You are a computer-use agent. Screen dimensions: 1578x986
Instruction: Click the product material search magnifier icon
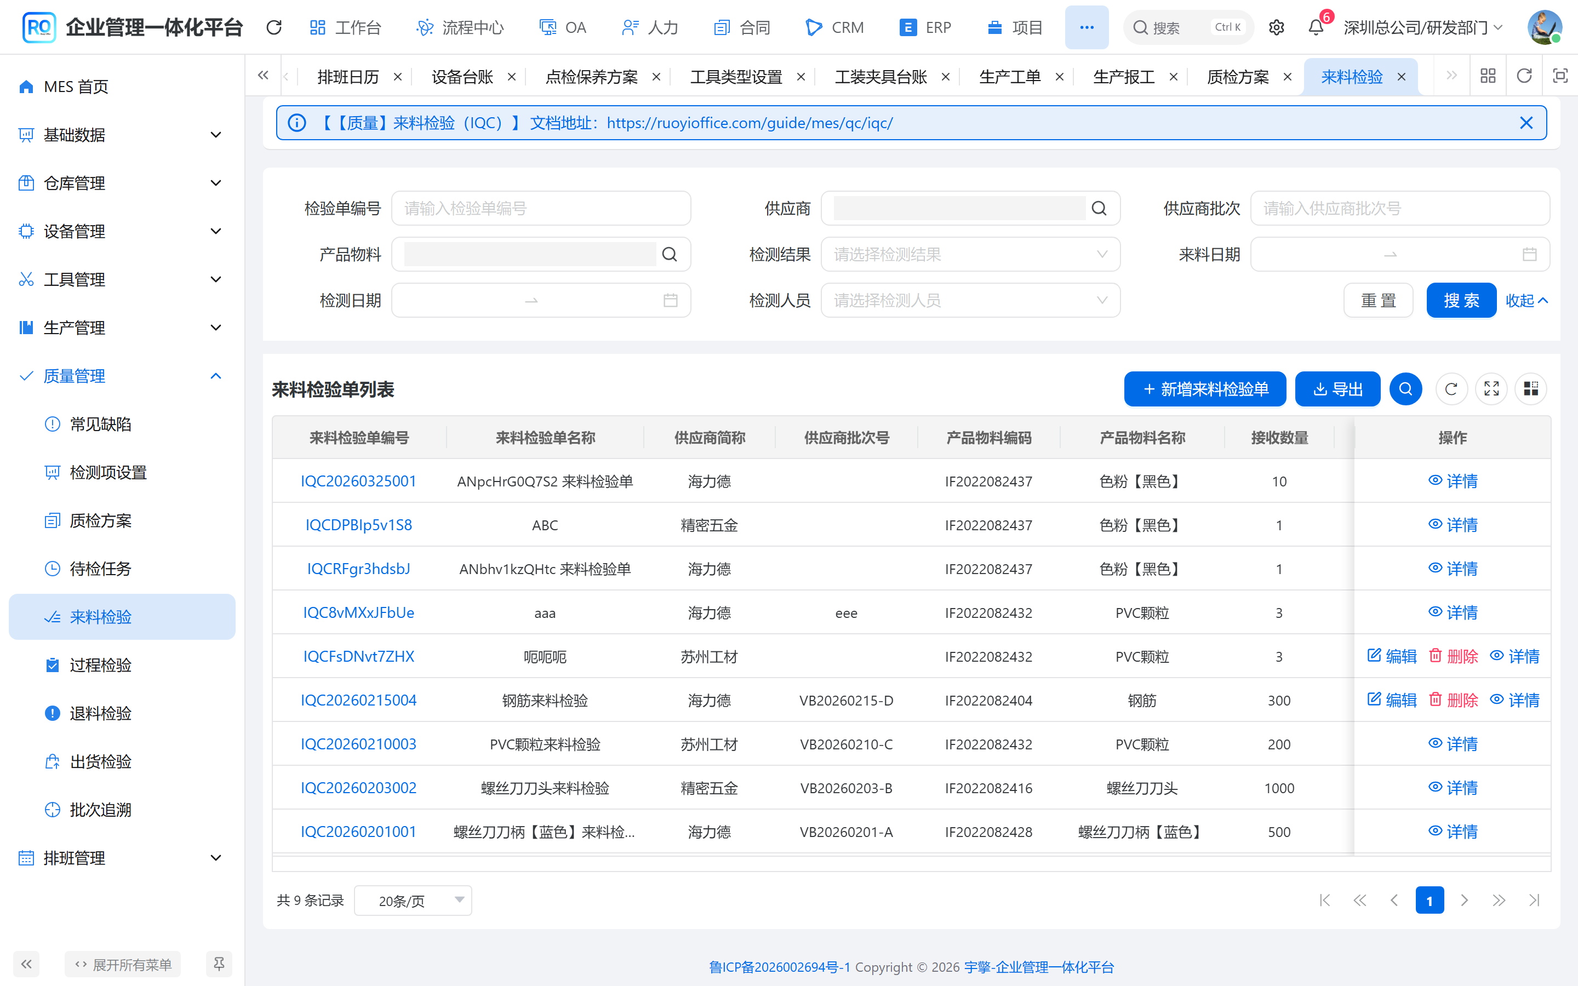tap(669, 254)
